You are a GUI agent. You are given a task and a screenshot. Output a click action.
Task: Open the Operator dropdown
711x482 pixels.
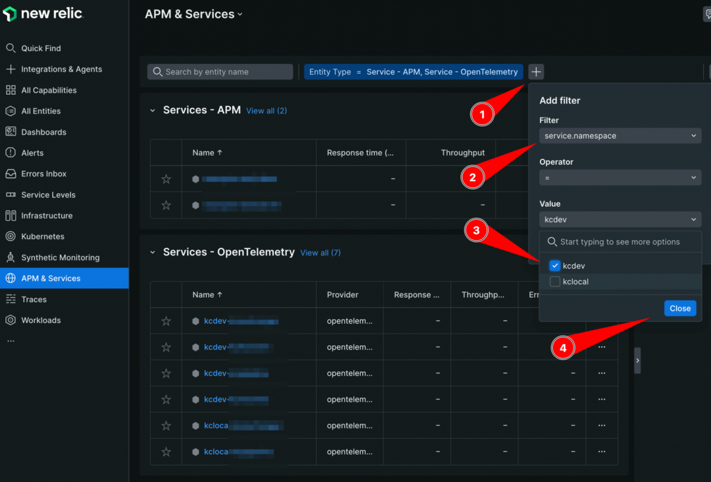[620, 177]
